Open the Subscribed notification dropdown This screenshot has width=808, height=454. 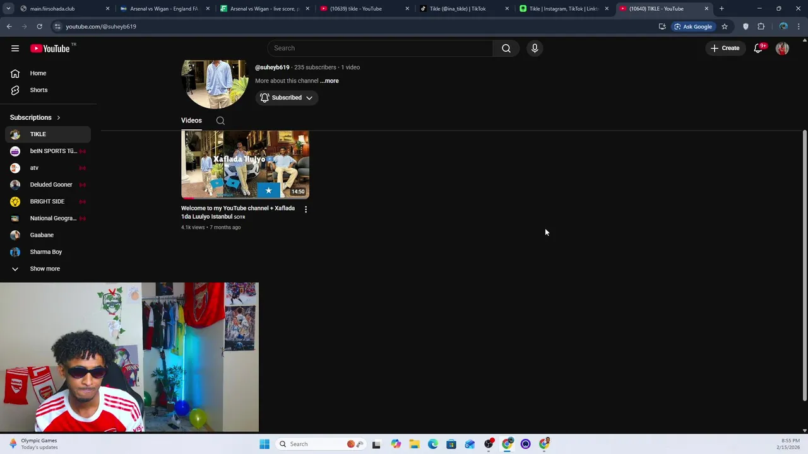pyautogui.click(x=287, y=98)
